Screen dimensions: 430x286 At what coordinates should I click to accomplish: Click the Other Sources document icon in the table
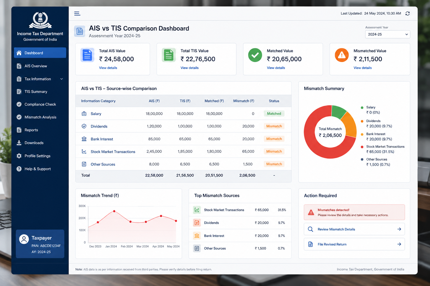pyautogui.click(x=84, y=164)
